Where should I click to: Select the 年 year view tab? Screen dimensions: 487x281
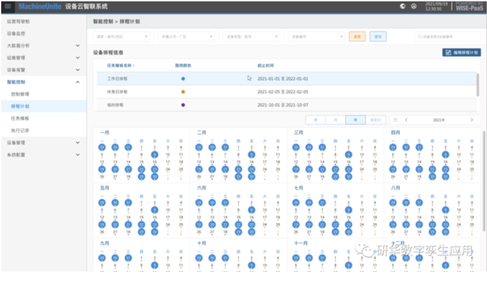(355, 120)
